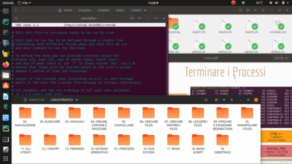Select the bash2.sh script file
The width and height of the screenshot is (292, 164).
click(225, 26)
